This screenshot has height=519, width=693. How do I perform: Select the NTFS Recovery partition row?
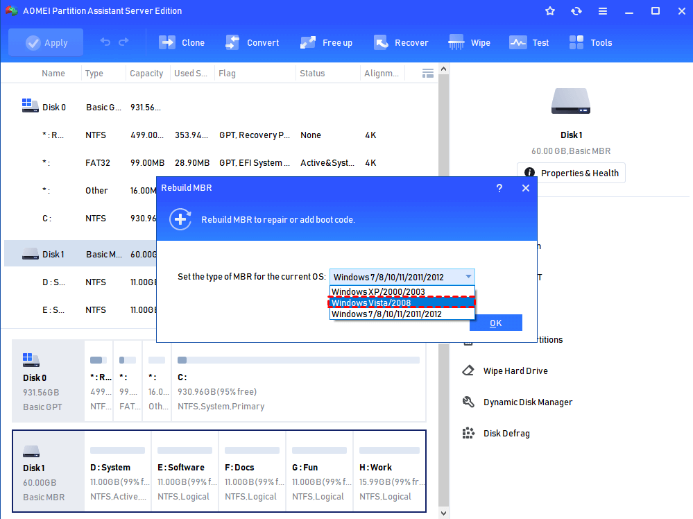(220, 135)
